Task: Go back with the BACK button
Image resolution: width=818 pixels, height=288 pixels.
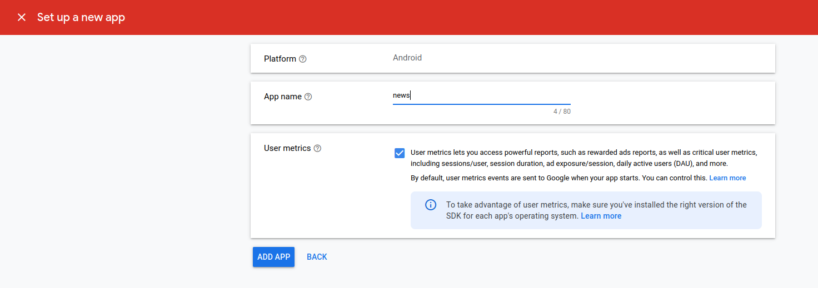Action: (x=317, y=257)
